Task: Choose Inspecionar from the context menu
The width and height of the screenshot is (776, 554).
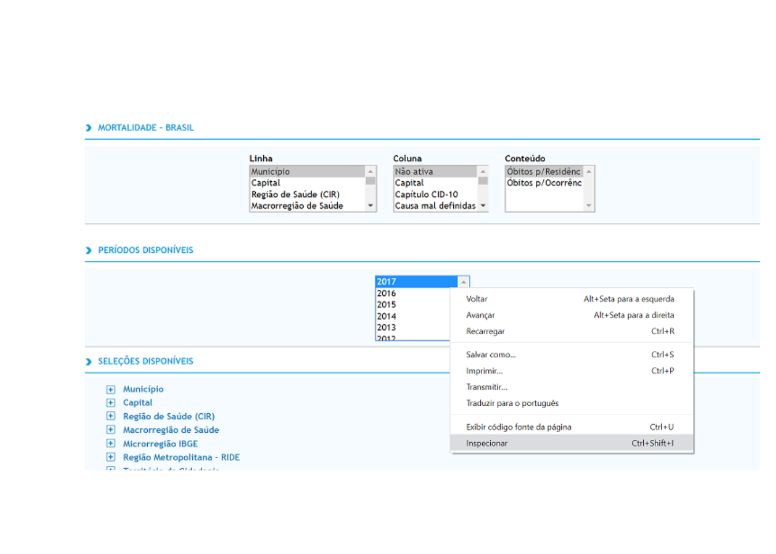Action: [x=487, y=443]
